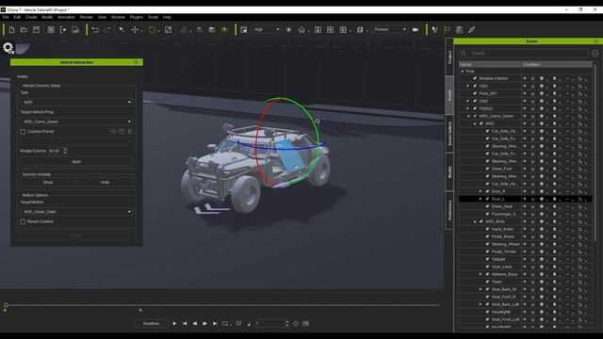603x339 pixels.
Task: Click the Scene panel vertical scrollbar
Action: (595, 153)
